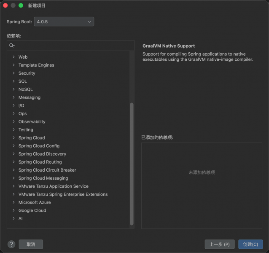Image resolution: width=269 pixels, height=253 pixels.
Task: Select the Microsoft Azure category
Action: [68, 202]
